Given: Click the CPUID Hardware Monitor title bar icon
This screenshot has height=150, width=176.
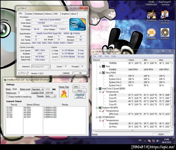Looking at the screenshot, I should click(93, 52).
